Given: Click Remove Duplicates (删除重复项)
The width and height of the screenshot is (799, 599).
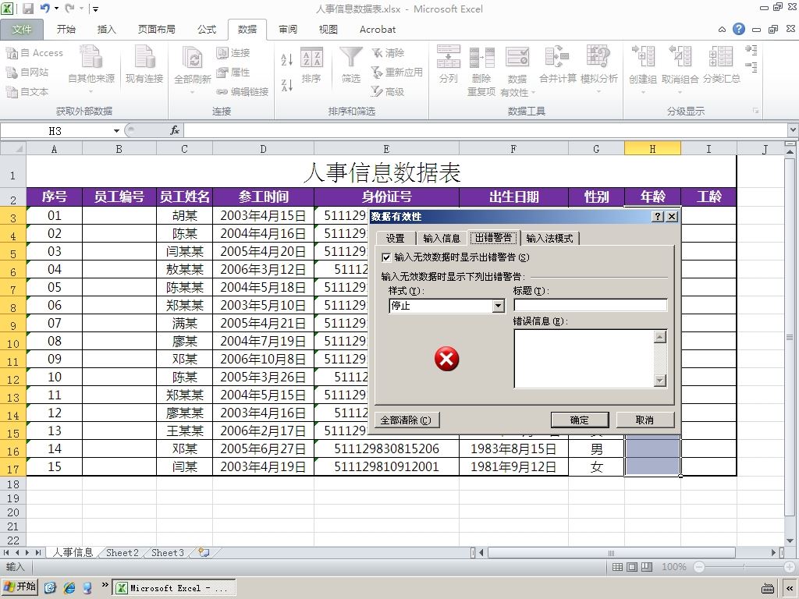Looking at the screenshot, I should tap(481, 71).
